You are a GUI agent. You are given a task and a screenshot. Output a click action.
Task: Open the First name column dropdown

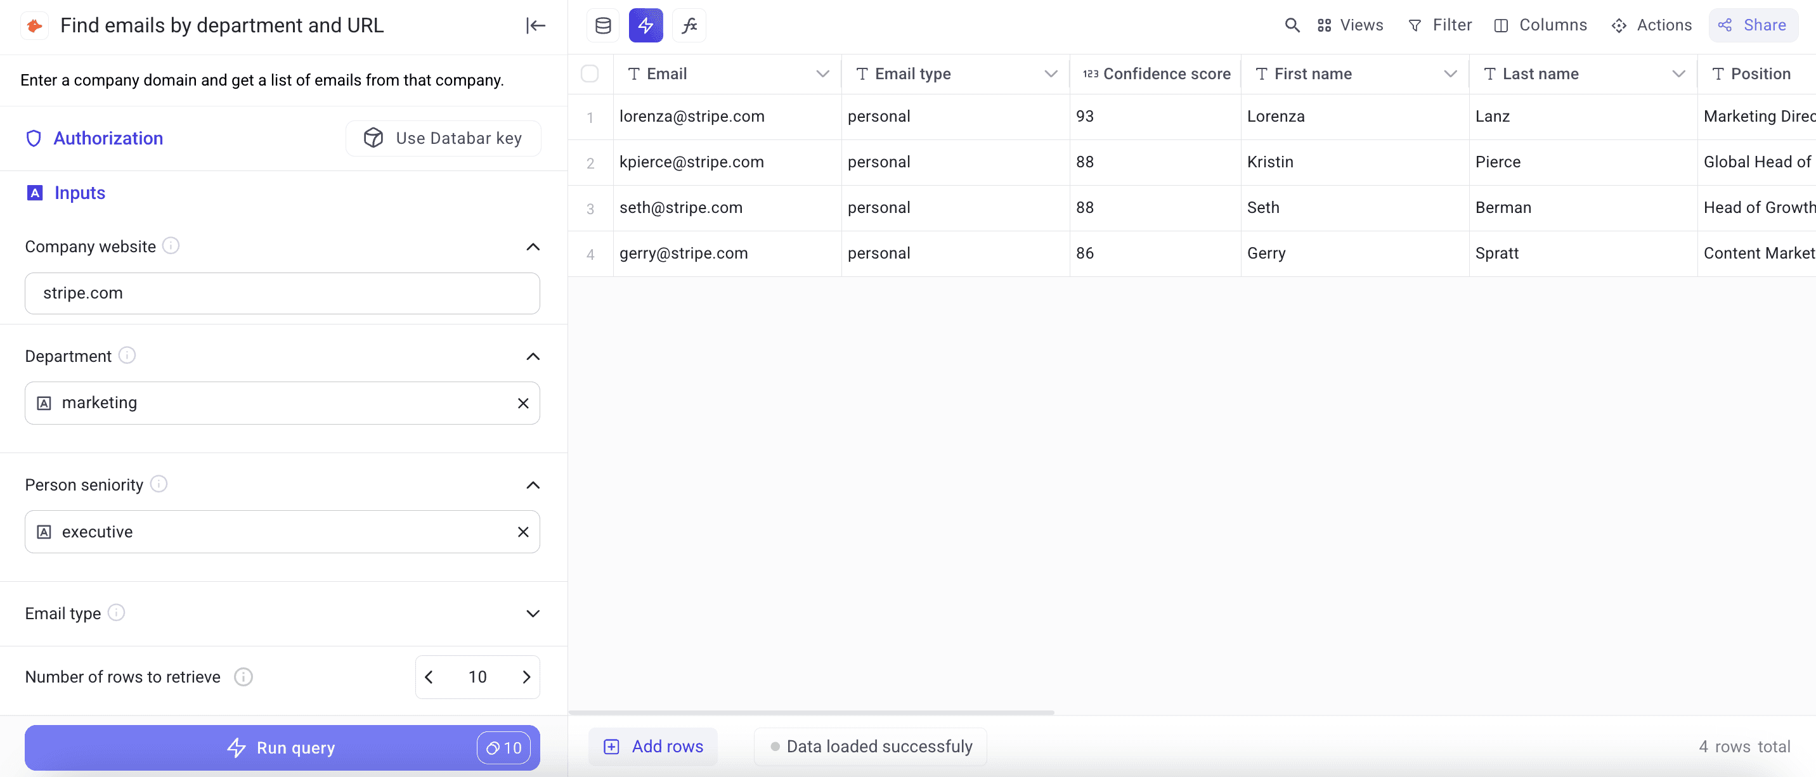pos(1450,74)
